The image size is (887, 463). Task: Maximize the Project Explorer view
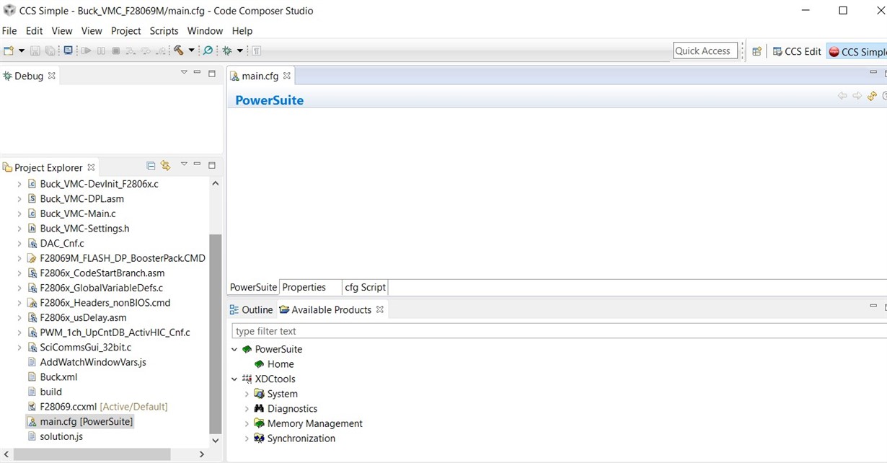click(x=212, y=165)
